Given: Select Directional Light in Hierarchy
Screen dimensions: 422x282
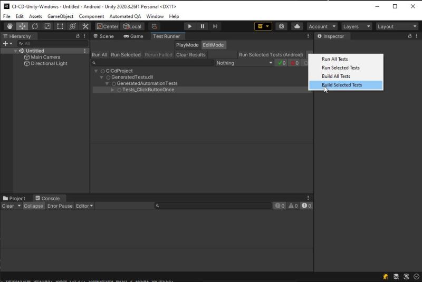Looking at the screenshot, I should click(46, 63).
